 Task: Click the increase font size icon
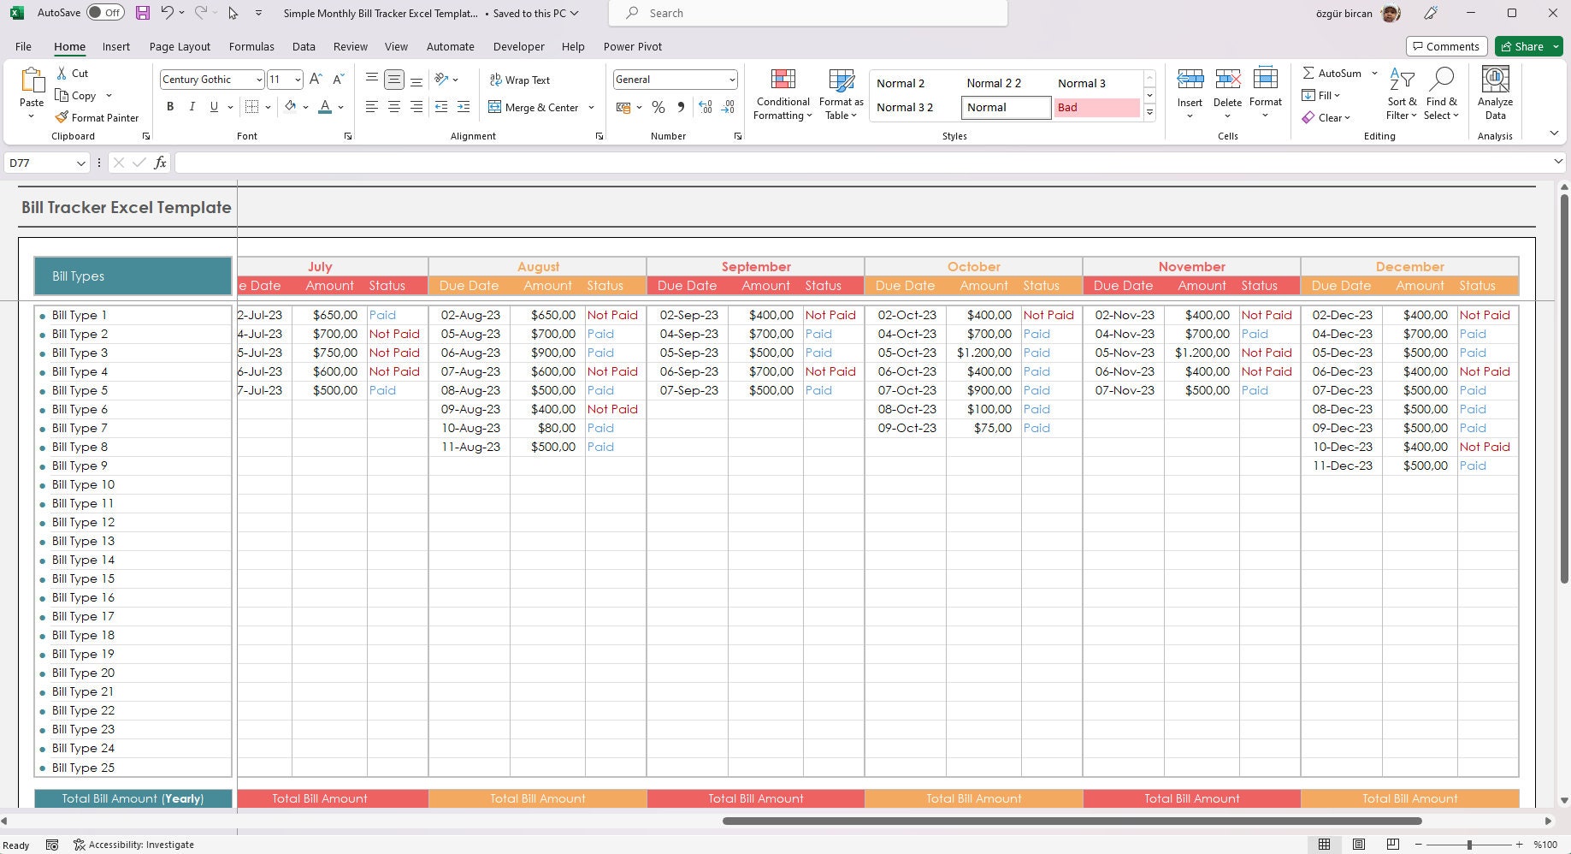316,80
